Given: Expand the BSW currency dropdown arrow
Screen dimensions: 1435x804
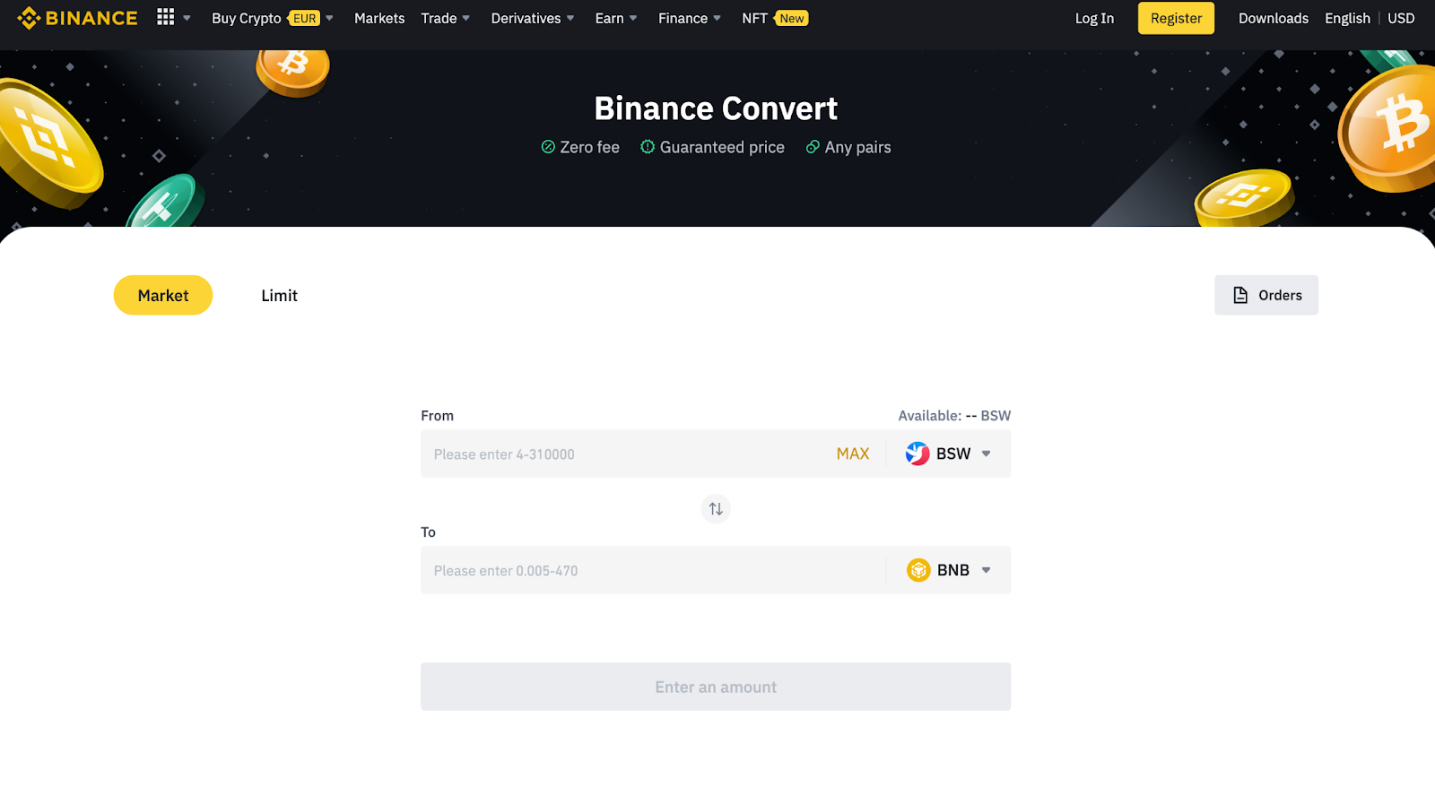Looking at the screenshot, I should click(x=986, y=454).
